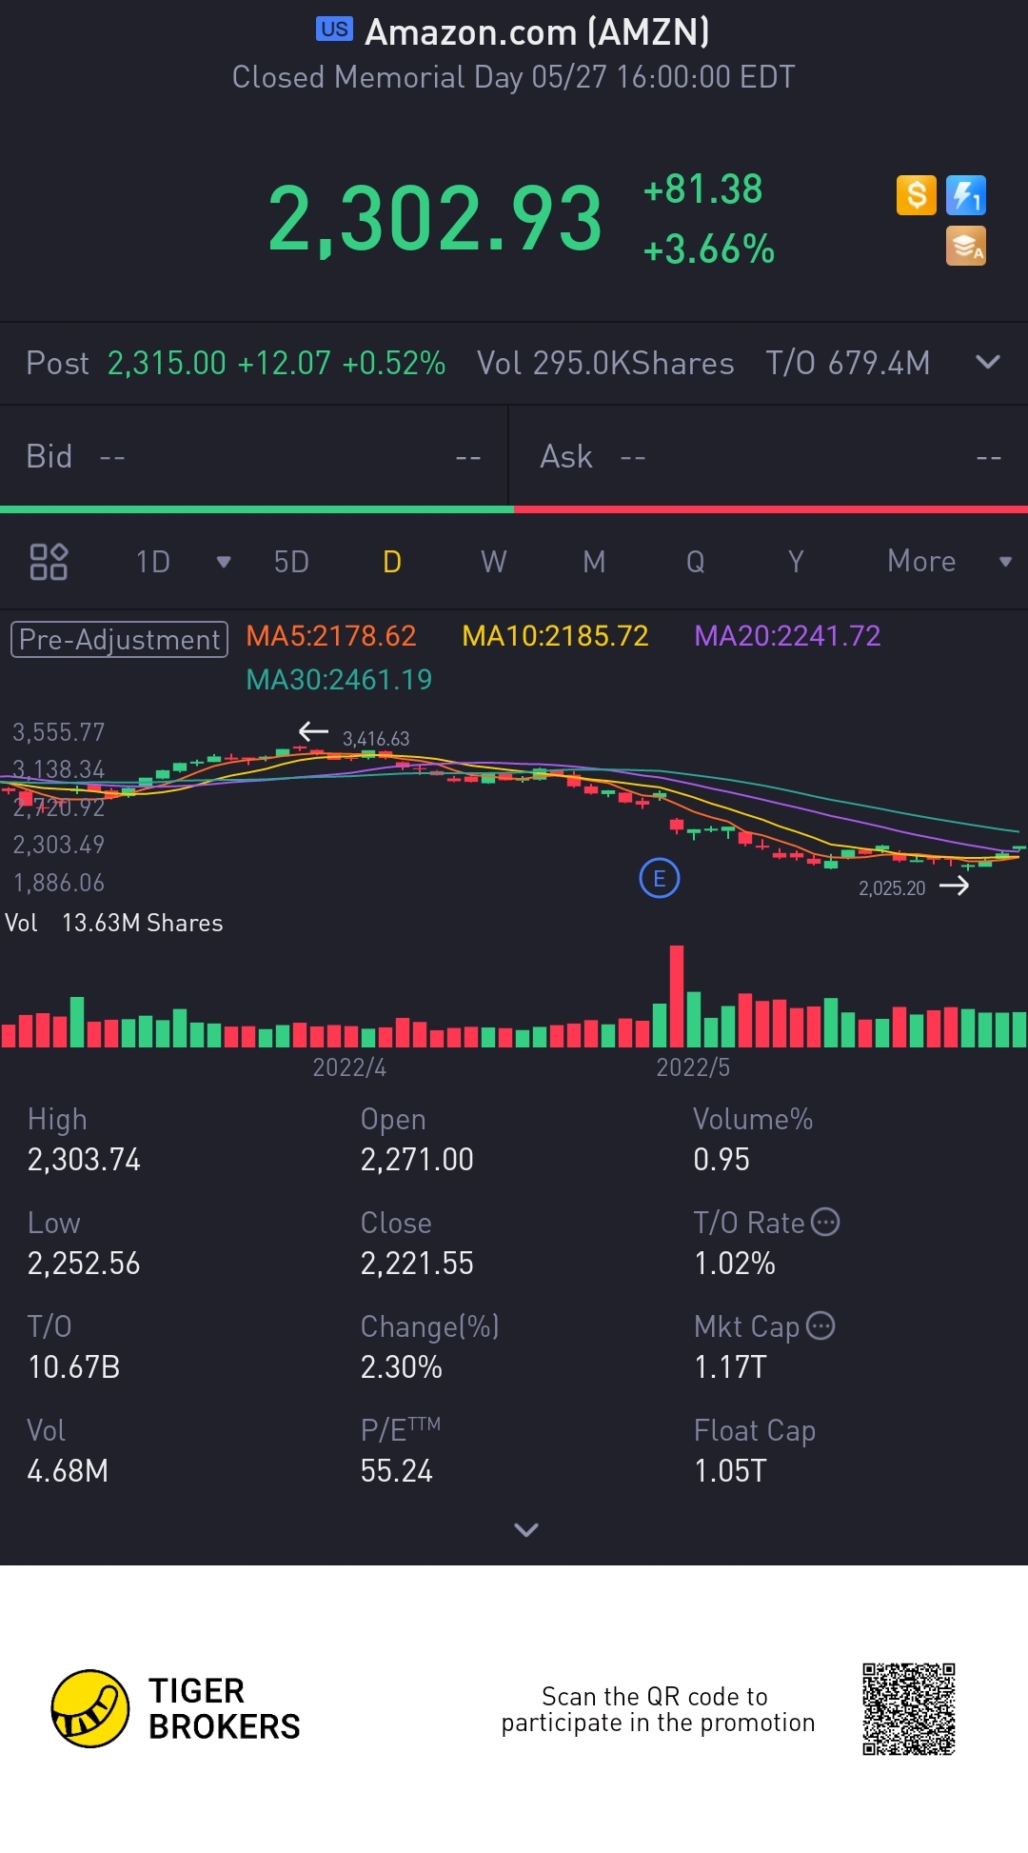This screenshot has height=1853, width=1028.
Task: Tap the 3,416.63 high price marker
Action: coord(376,739)
